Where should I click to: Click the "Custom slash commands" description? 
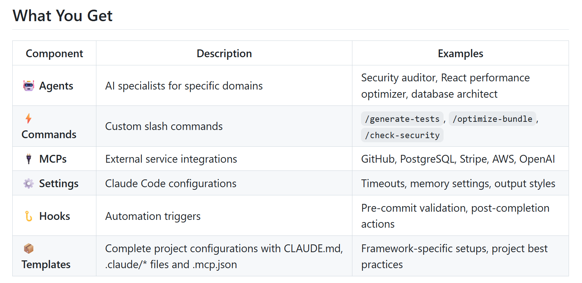point(164,126)
